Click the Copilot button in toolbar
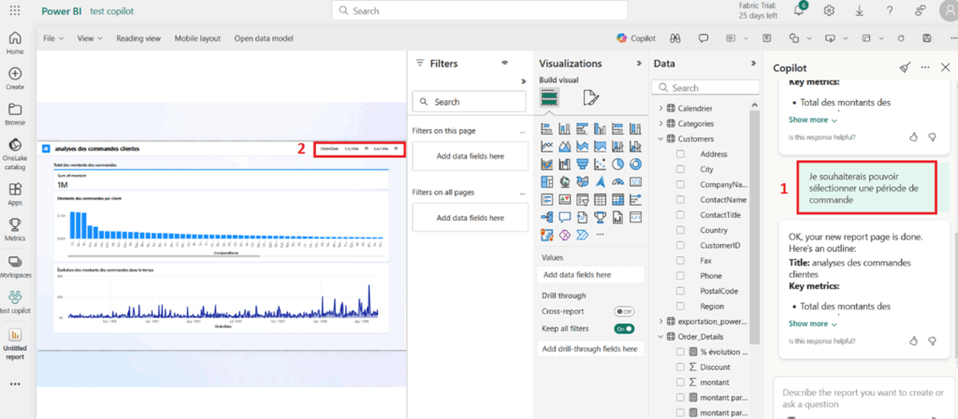Screen dimensions: 958x419 (x=635, y=38)
